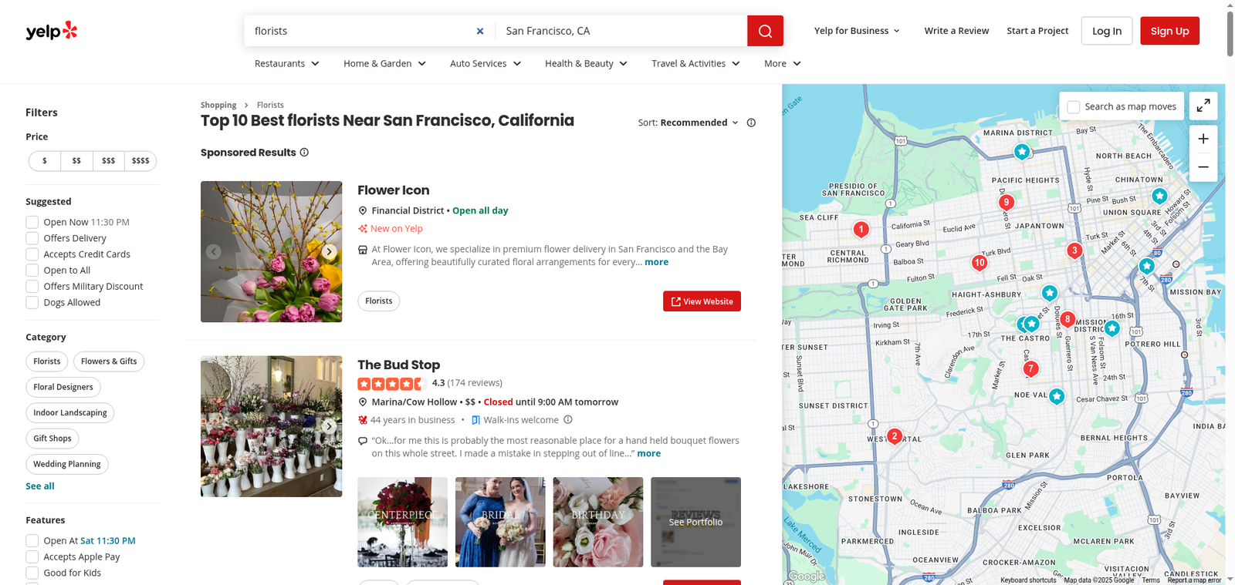Viewport: 1235px width, 585px height.
Task: Open the Open At Sat 11:30 PM time link
Action: pyautogui.click(x=108, y=541)
